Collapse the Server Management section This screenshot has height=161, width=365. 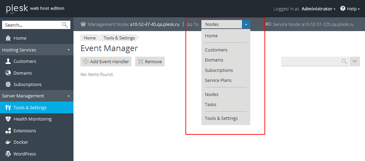[69, 96]
